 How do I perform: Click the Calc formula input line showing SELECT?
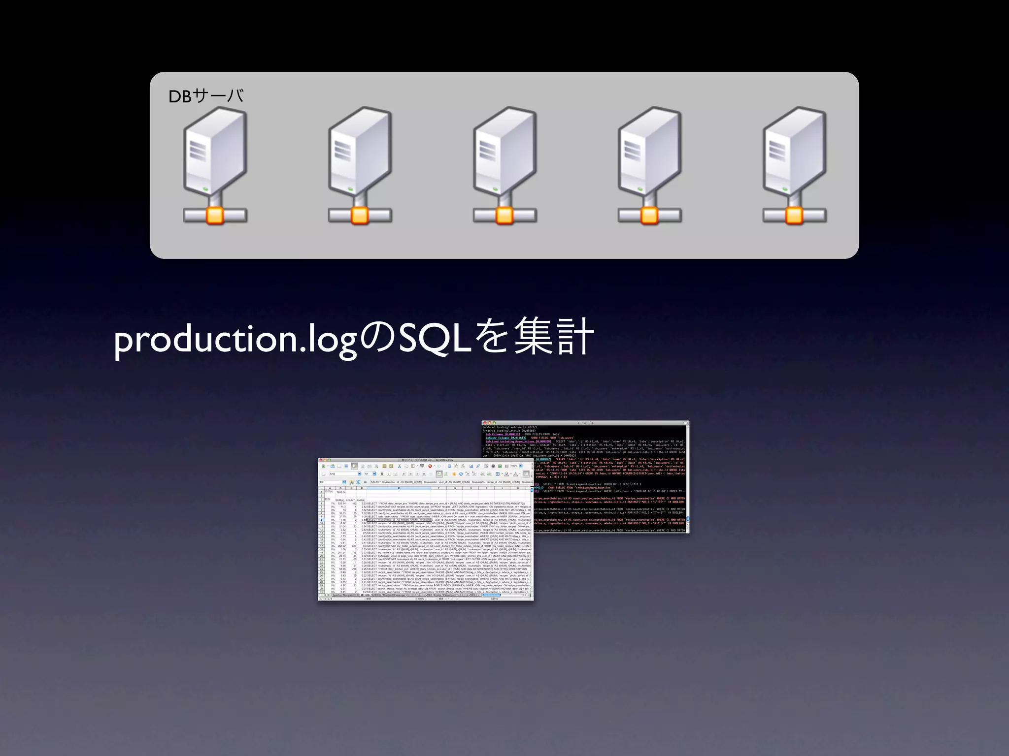[451, 482]
